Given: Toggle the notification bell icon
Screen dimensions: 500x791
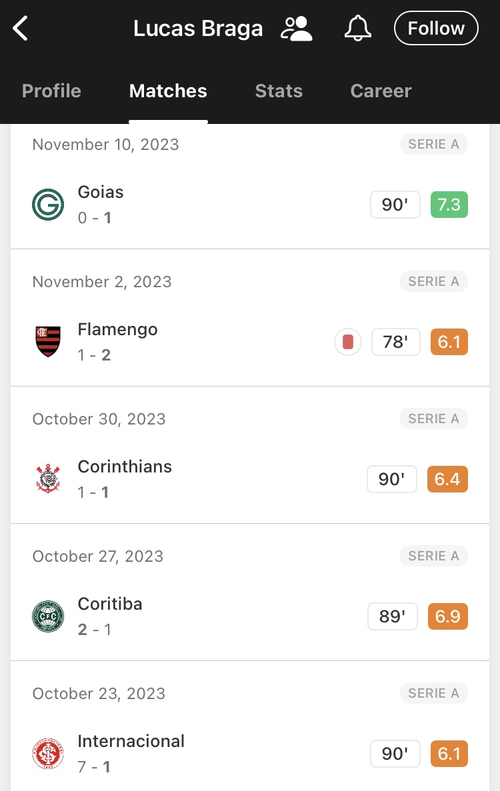Looking at the screenshot, I should click(x=358, y=28).
